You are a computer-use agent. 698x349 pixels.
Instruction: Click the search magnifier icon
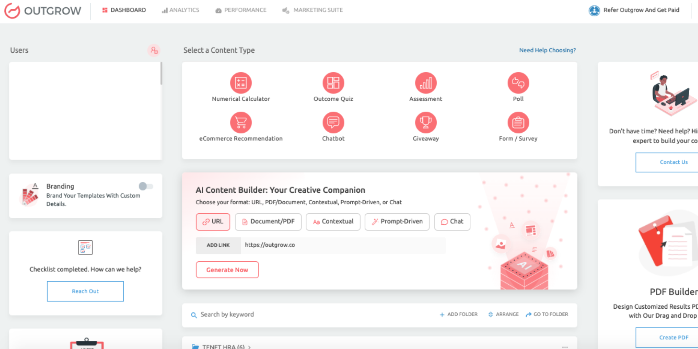(x=194, y=315)
